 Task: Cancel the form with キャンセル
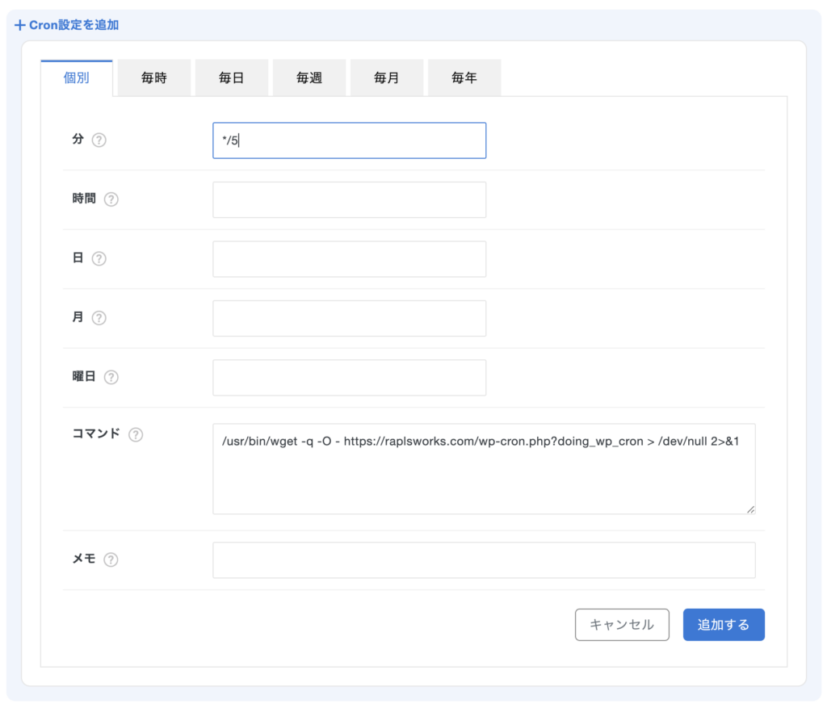tap(622, 624)
